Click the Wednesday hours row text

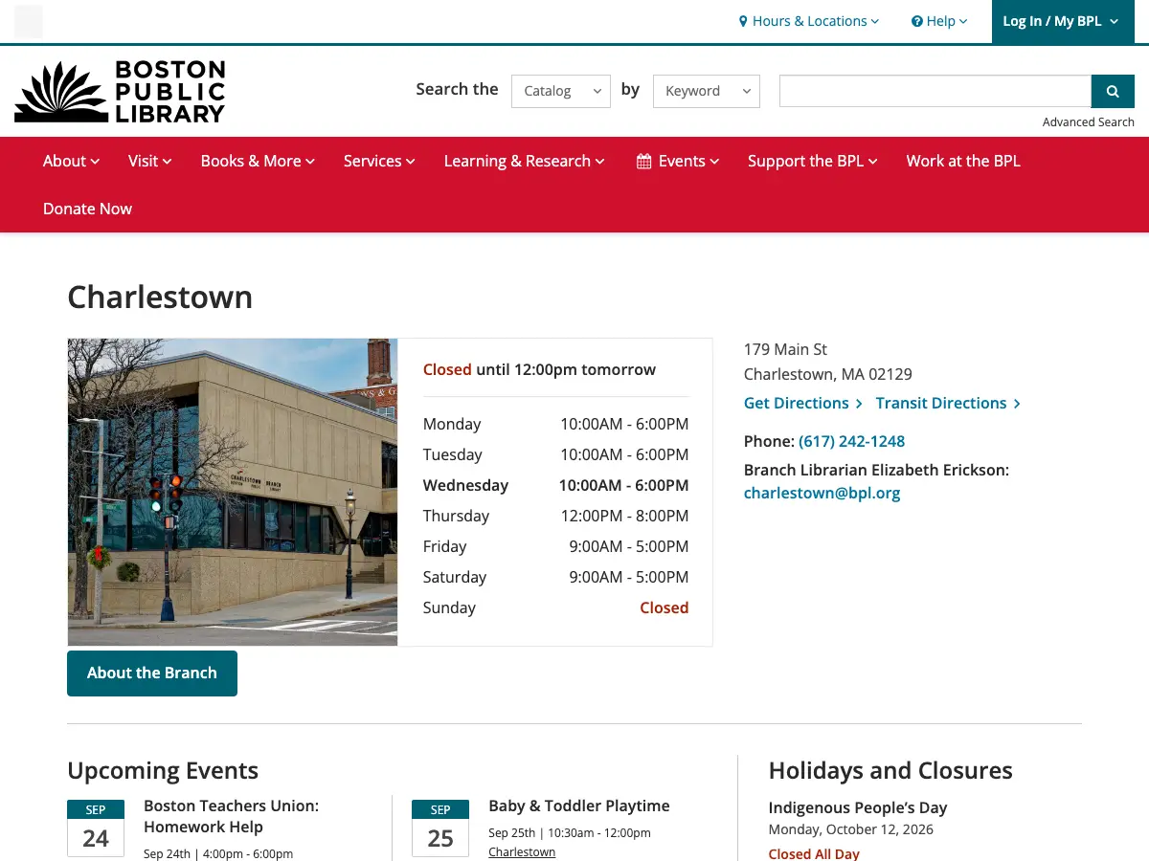(555, 485)
